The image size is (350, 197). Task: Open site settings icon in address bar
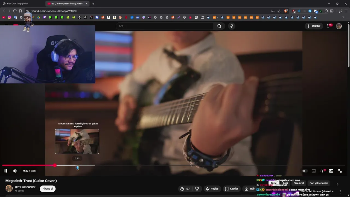(27, 11)
